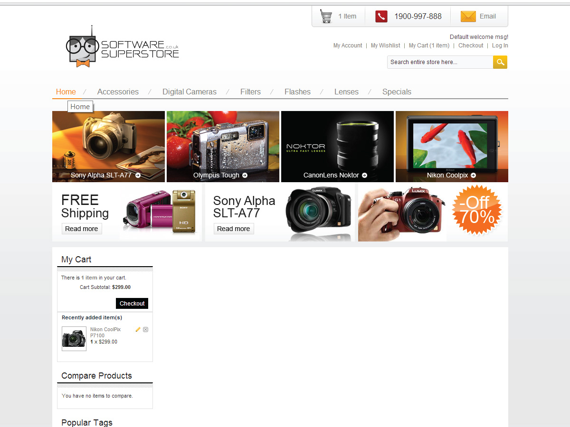Click the black Checkout button in My Cart

132,303
